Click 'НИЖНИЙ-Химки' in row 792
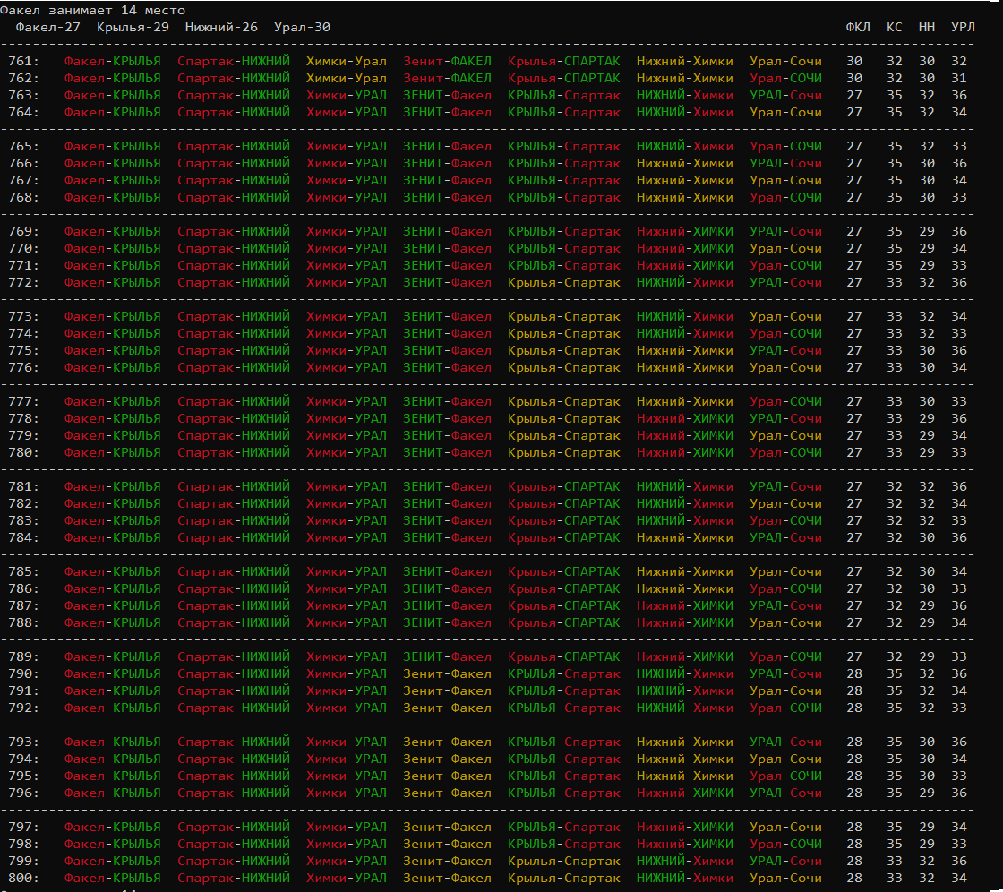The width and height of the screenshot is (1003, 892). coord(684,708)
